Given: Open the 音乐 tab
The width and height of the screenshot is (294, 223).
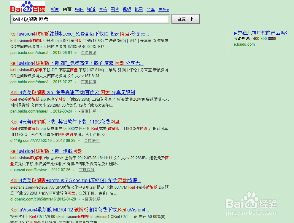Looking at the screenshot, I should pyautogui.click(x=103, y=9).
